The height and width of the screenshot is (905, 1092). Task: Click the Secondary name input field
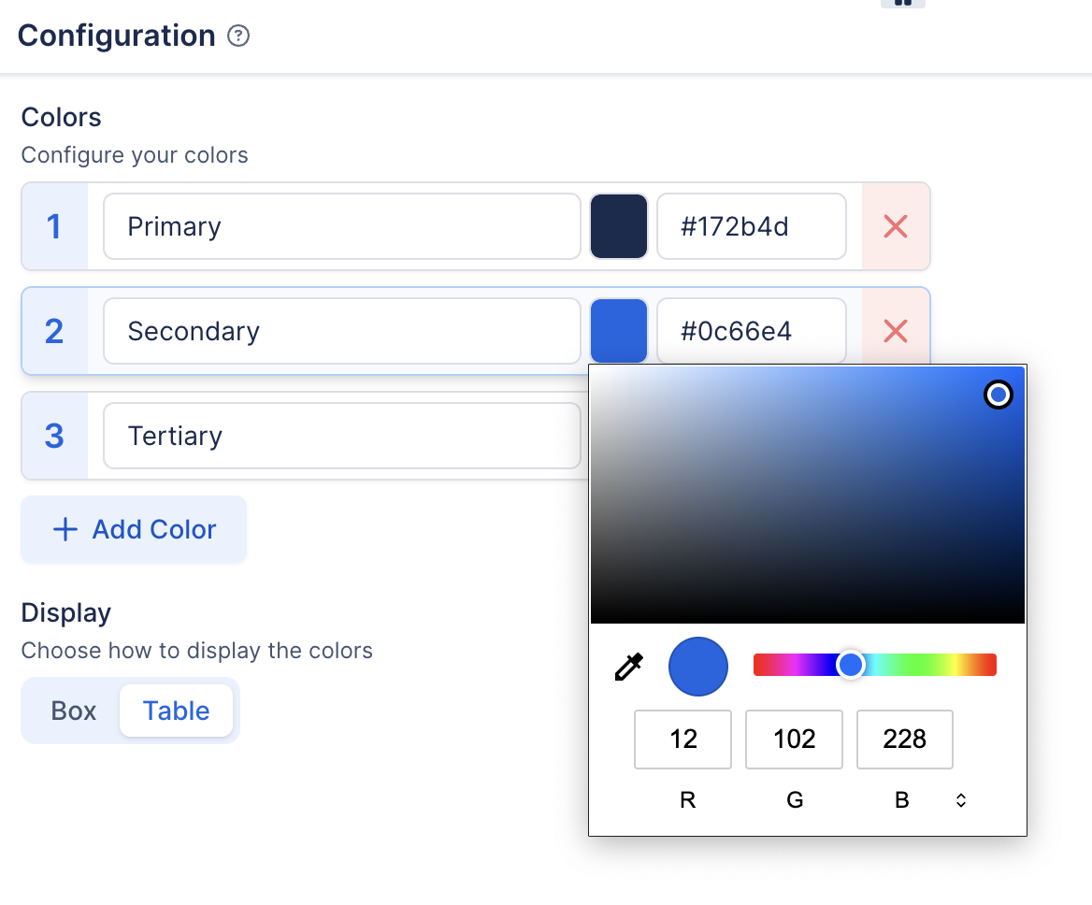click(341, 331)
